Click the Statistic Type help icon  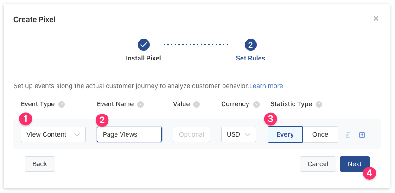pos(319,104)
